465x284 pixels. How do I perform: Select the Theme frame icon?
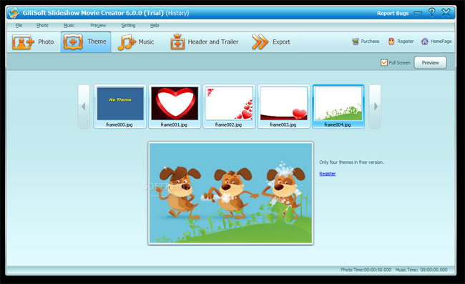73,41
